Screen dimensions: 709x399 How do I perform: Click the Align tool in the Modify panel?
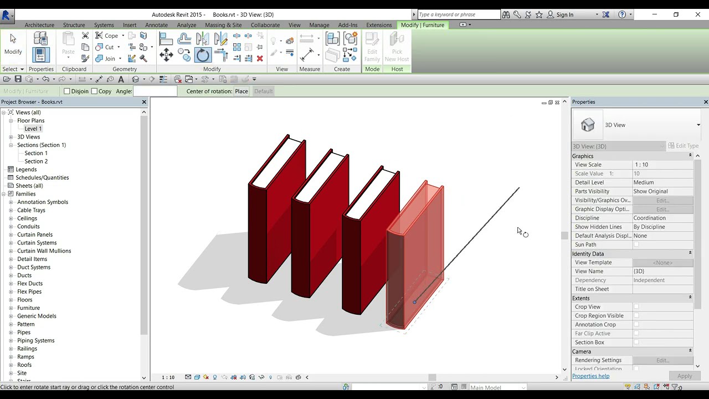[x=166, y=39]
